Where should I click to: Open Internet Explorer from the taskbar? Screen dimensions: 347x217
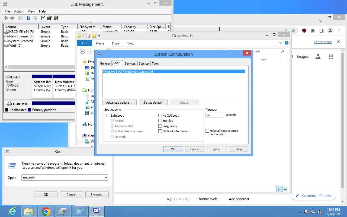click(12, 211)
